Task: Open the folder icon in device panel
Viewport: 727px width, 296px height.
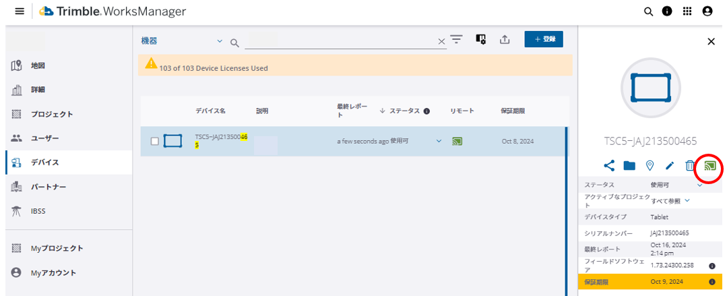Action: click(629, 165)
